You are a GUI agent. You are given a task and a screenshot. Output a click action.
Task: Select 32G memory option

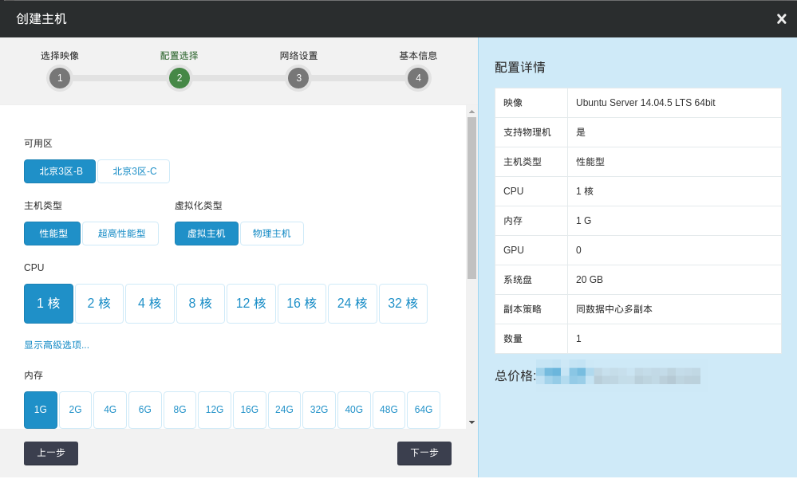(319, 410)
